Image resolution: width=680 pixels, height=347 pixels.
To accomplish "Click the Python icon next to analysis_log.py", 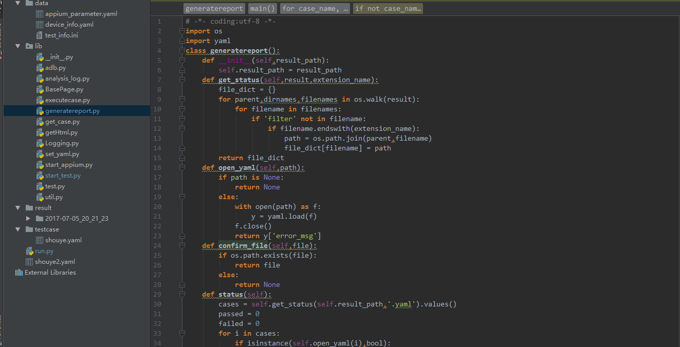I will (x=40, y=79).
